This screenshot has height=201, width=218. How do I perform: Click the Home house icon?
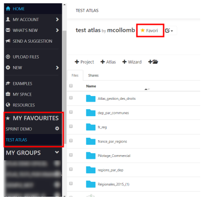[8, 8]
